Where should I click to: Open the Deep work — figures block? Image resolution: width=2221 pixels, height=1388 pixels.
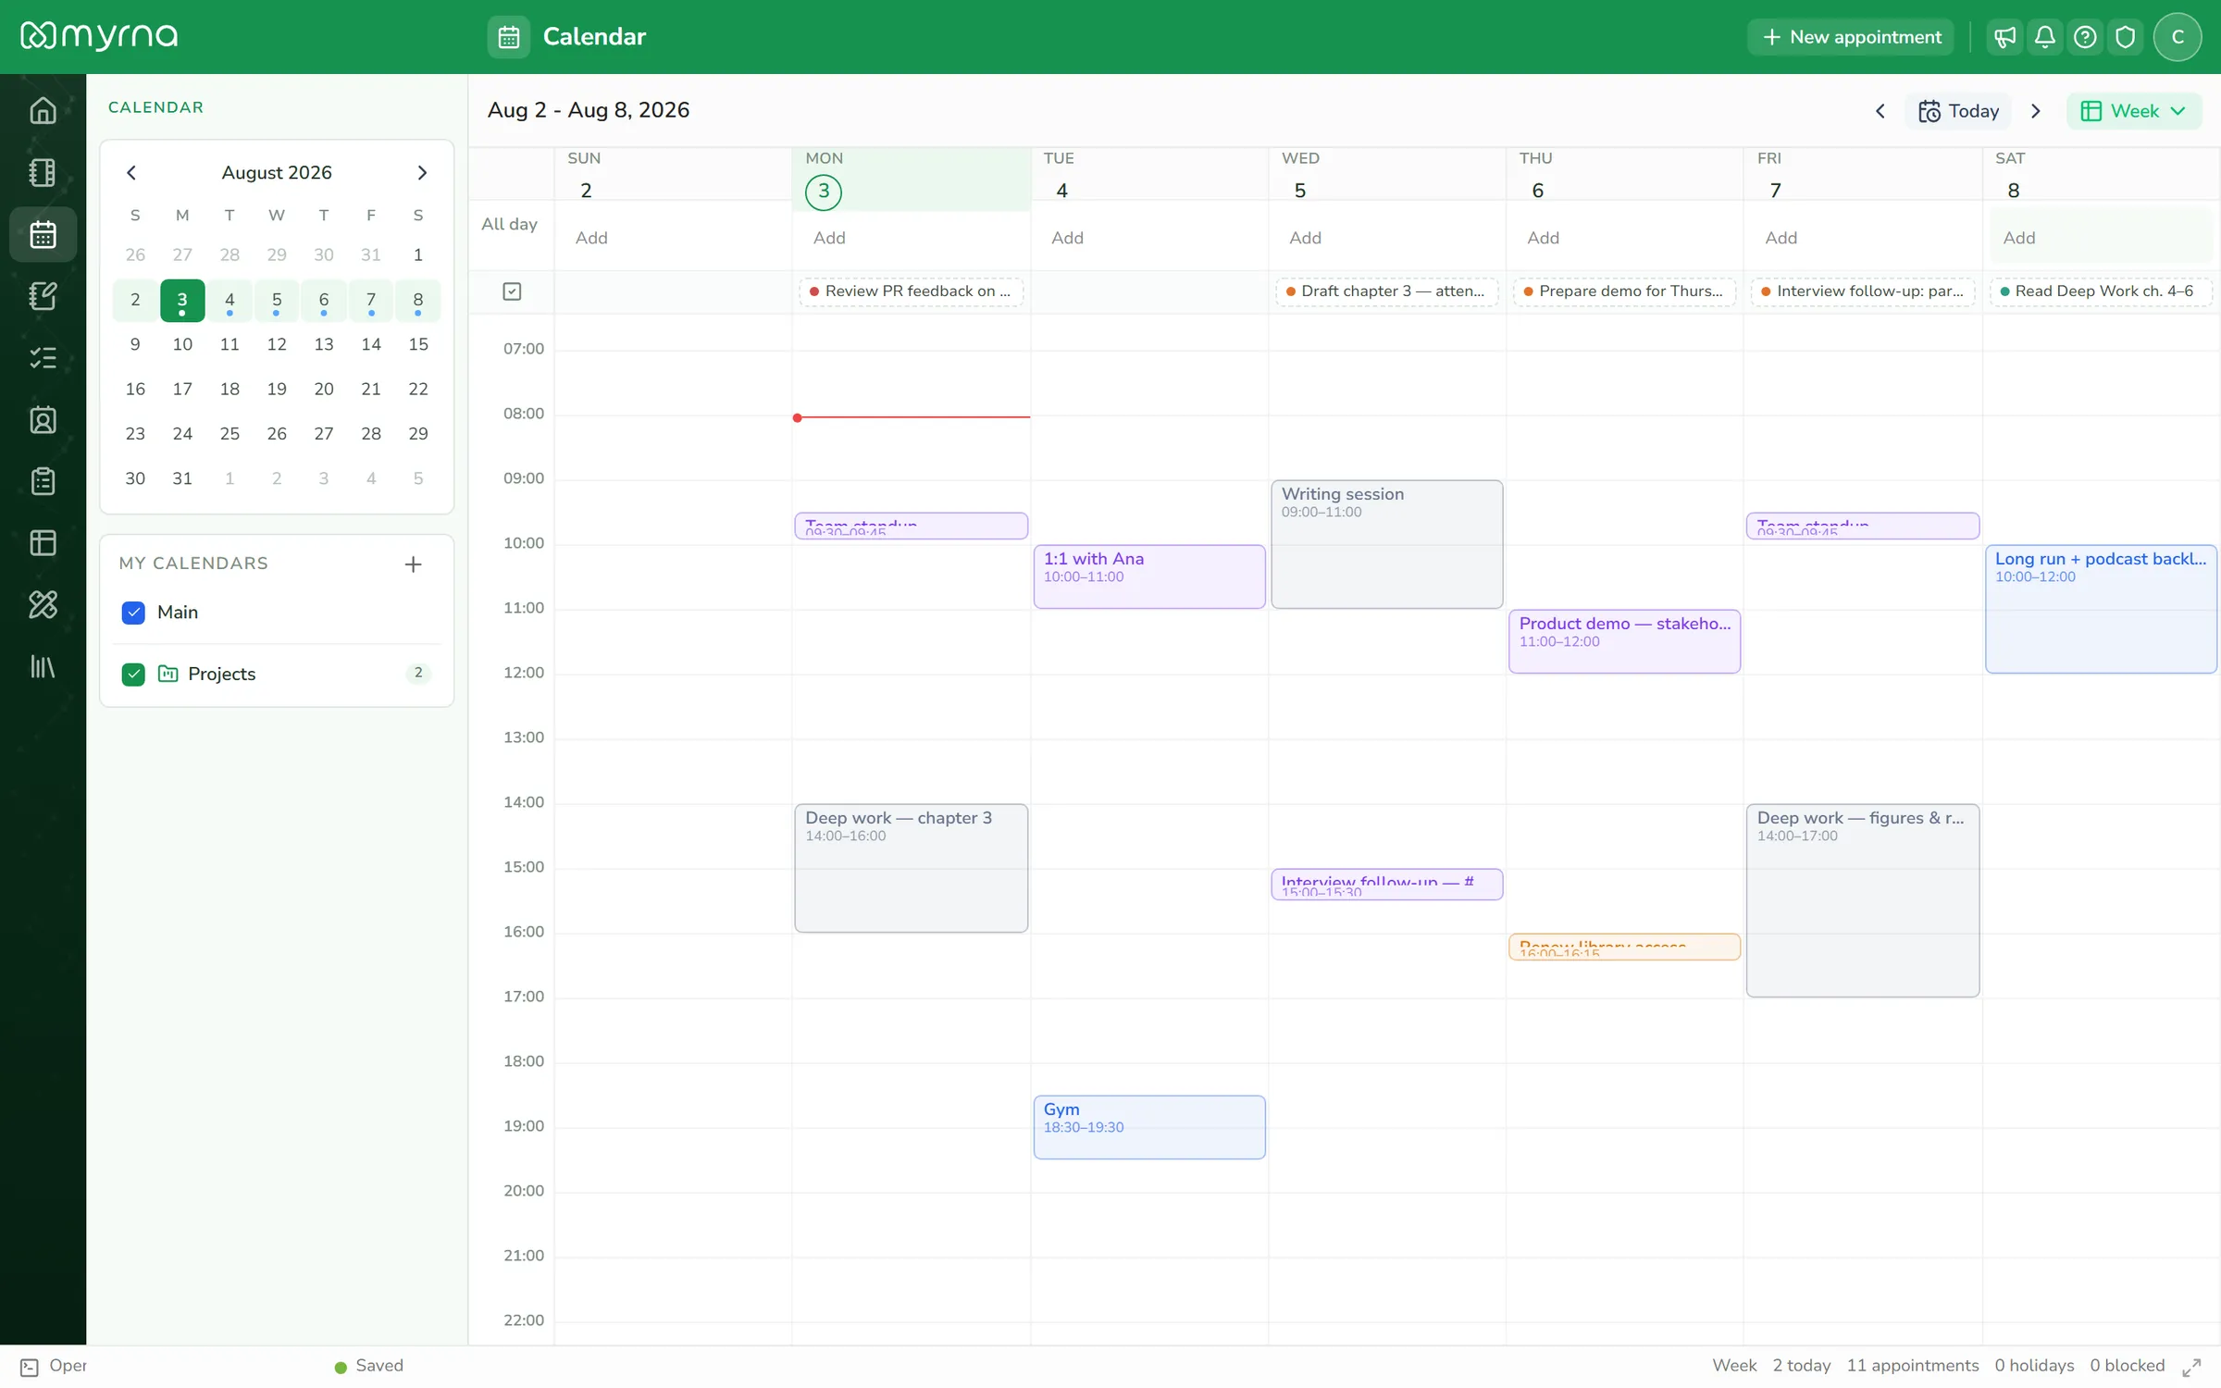pyautogui.click(x=1862, y=900)
